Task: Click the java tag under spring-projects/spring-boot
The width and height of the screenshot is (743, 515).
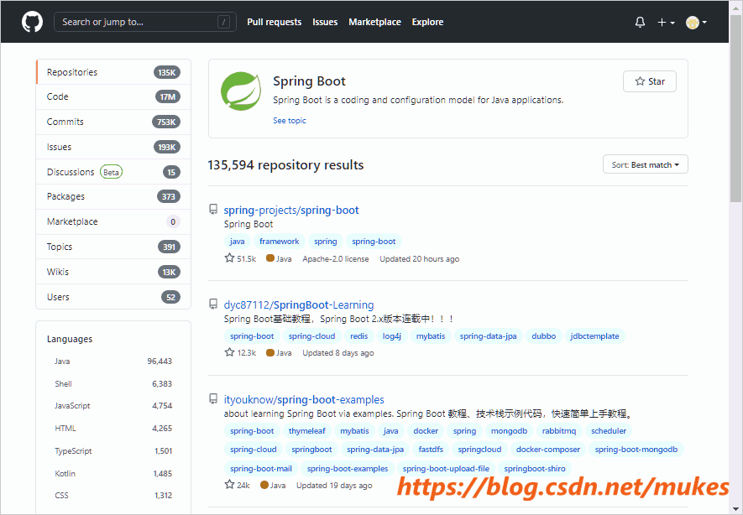Action: click(x=237, y=242)
